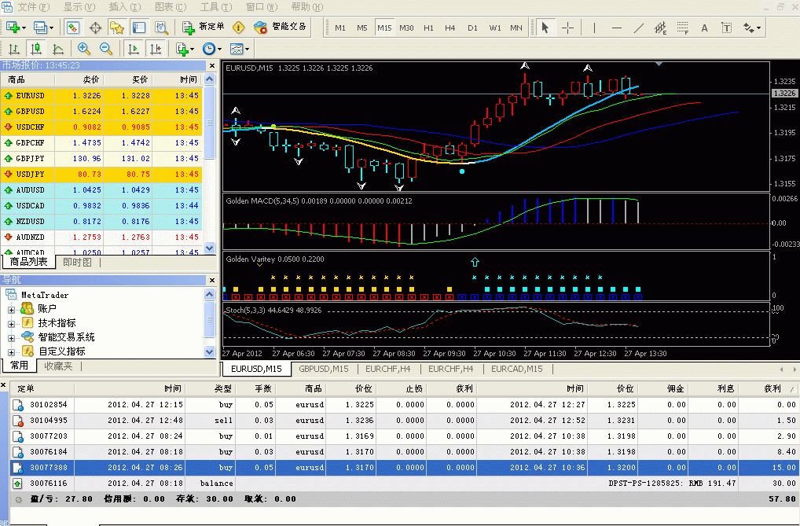Toggle chart auto-scroll button
Image resolution: width=800 pixels, height=526 pixels.
pos(134,49)
